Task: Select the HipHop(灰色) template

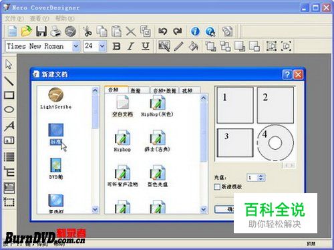Action: 158,106
